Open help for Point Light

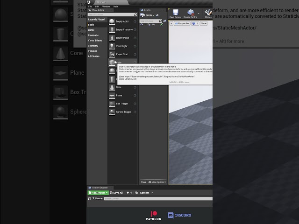tap(135, 46)
